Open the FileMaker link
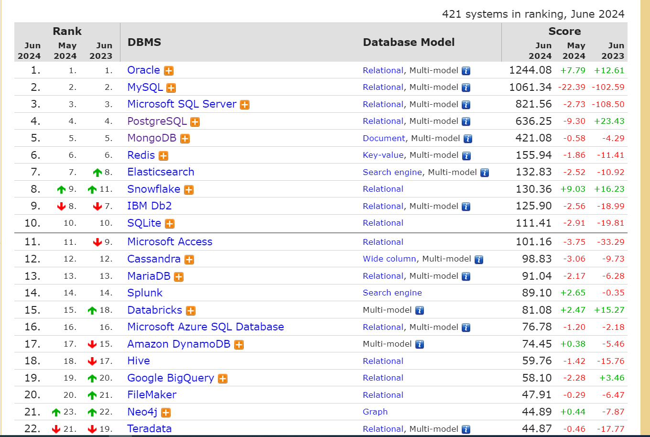This screenshot has height=437, width=650. (152, 394)
